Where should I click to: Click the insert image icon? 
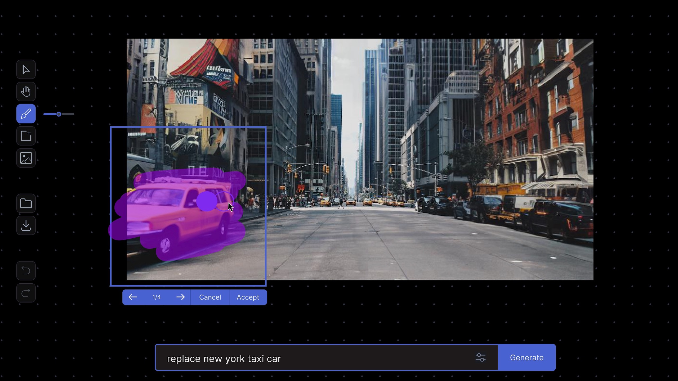(x=26, y=158)
